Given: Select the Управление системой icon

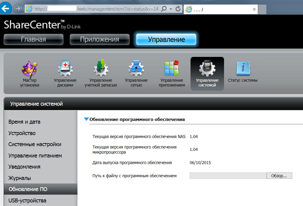Looking at the screenshot, I should tap(207, 74).
